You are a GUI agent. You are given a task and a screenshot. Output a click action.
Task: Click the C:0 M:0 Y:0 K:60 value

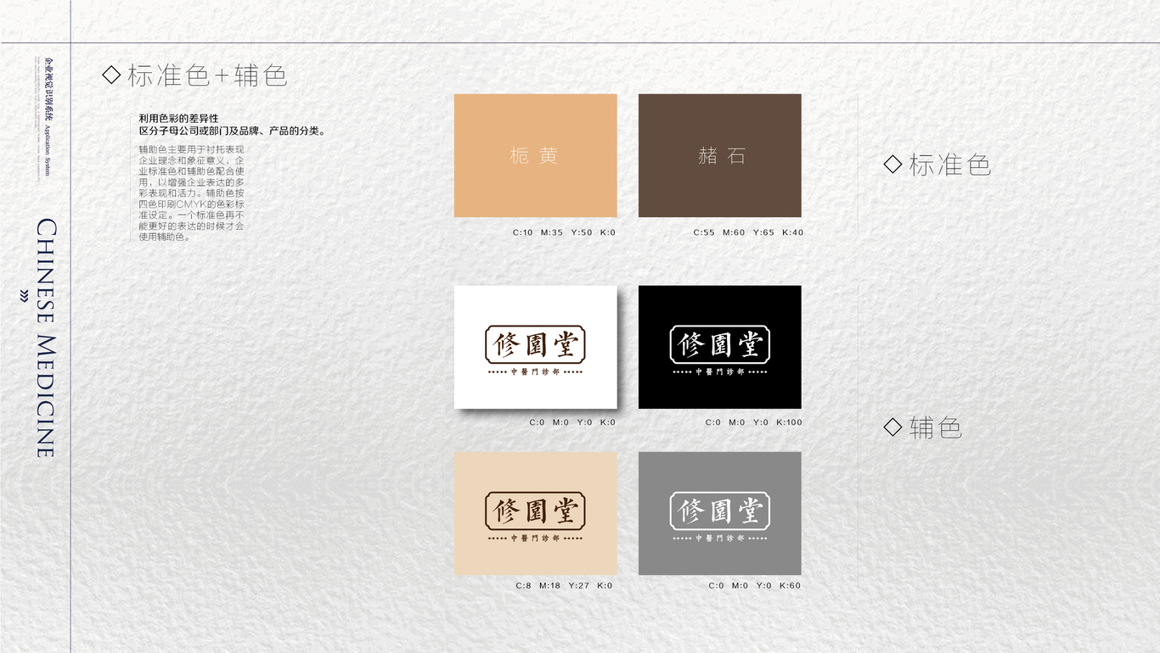pos(755,585)
